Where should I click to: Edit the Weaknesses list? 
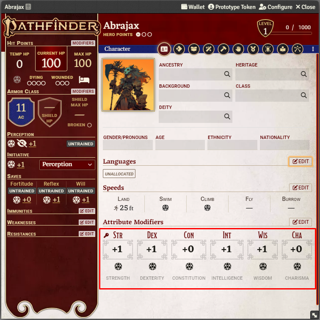point(87,223)
